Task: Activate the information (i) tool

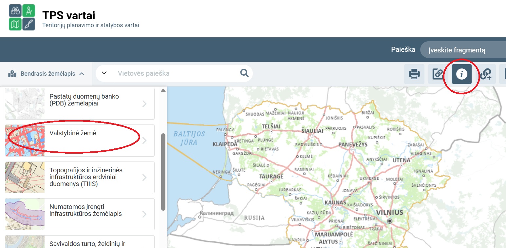Action: click(x=462, y=74)
